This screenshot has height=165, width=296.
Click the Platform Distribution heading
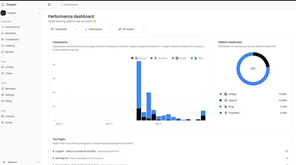(x=230, y=42)
